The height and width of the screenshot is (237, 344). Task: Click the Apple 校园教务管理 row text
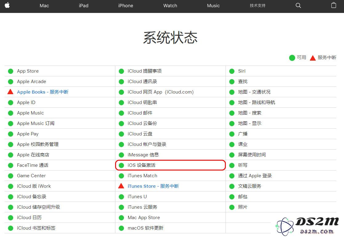(38, 144)
